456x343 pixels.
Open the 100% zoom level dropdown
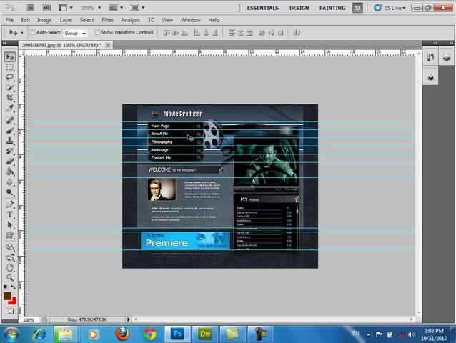click(x=91, y=8)
